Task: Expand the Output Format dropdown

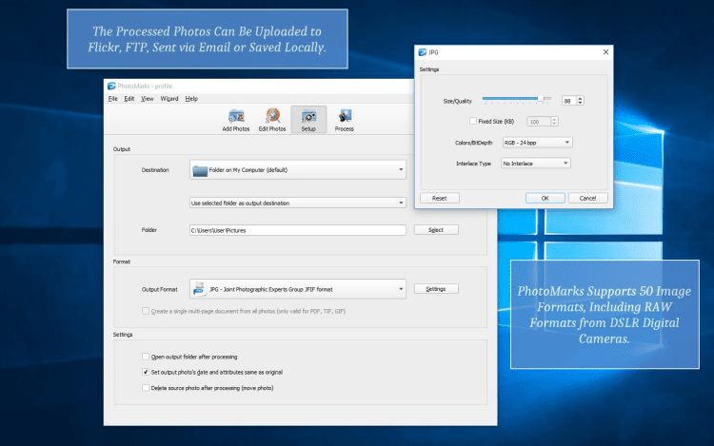Action: pyautogui.click(x=298, y=289)
